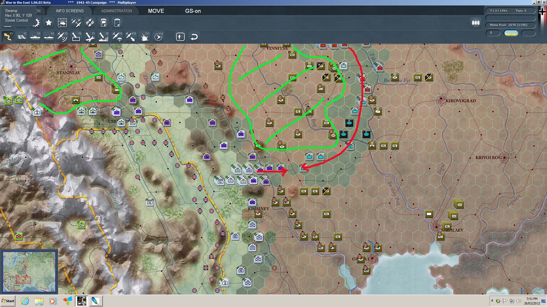Click the system tray clock
Image resolution: width=547 pixels, height=307 pixels.
(532, 301)
